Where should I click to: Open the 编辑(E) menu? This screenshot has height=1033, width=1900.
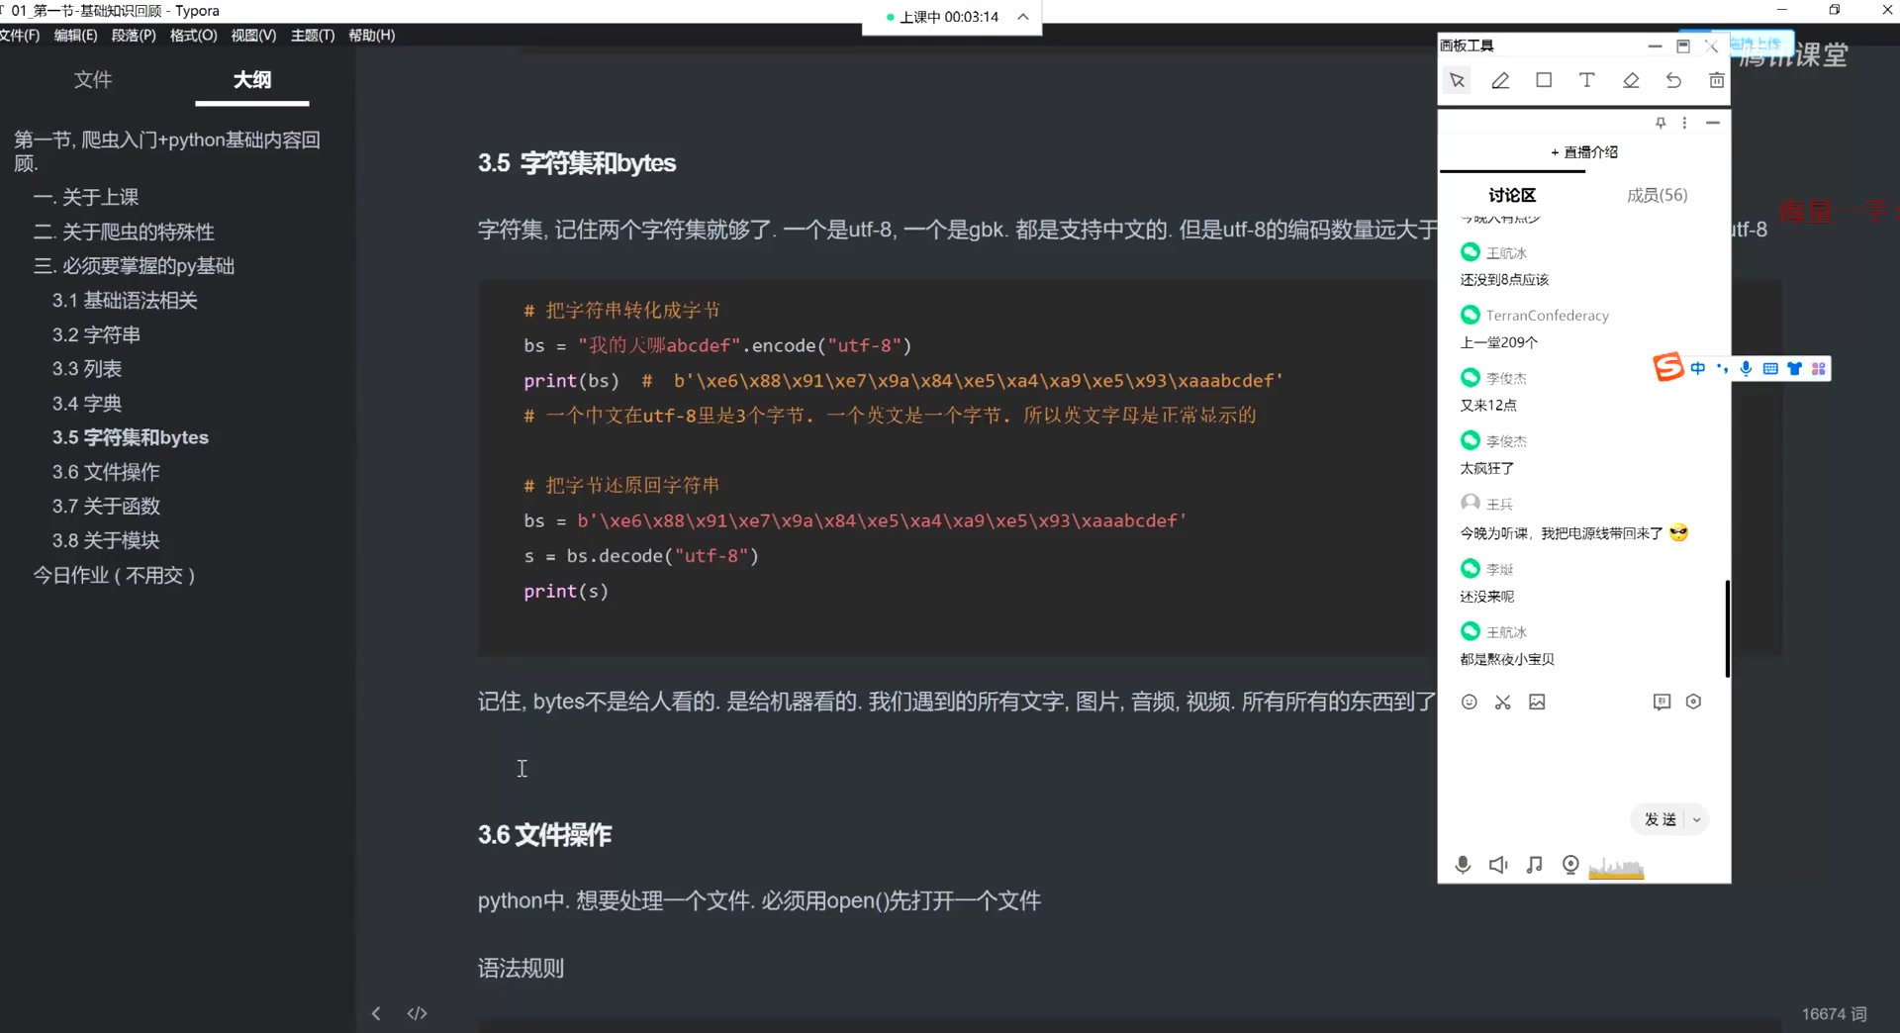click(x=76, y=35)
